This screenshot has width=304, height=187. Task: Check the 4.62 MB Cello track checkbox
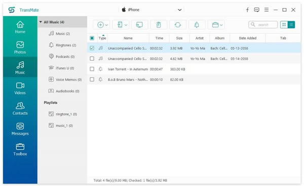coord(92,59)
